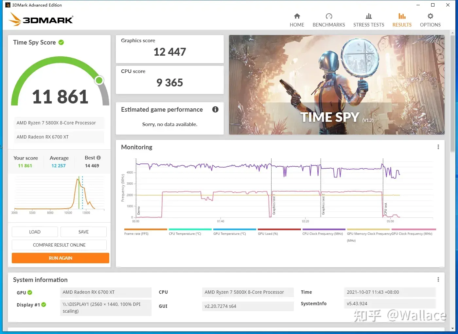
Task: Click the CPU value in System information
Action: [x=248, y=292]
